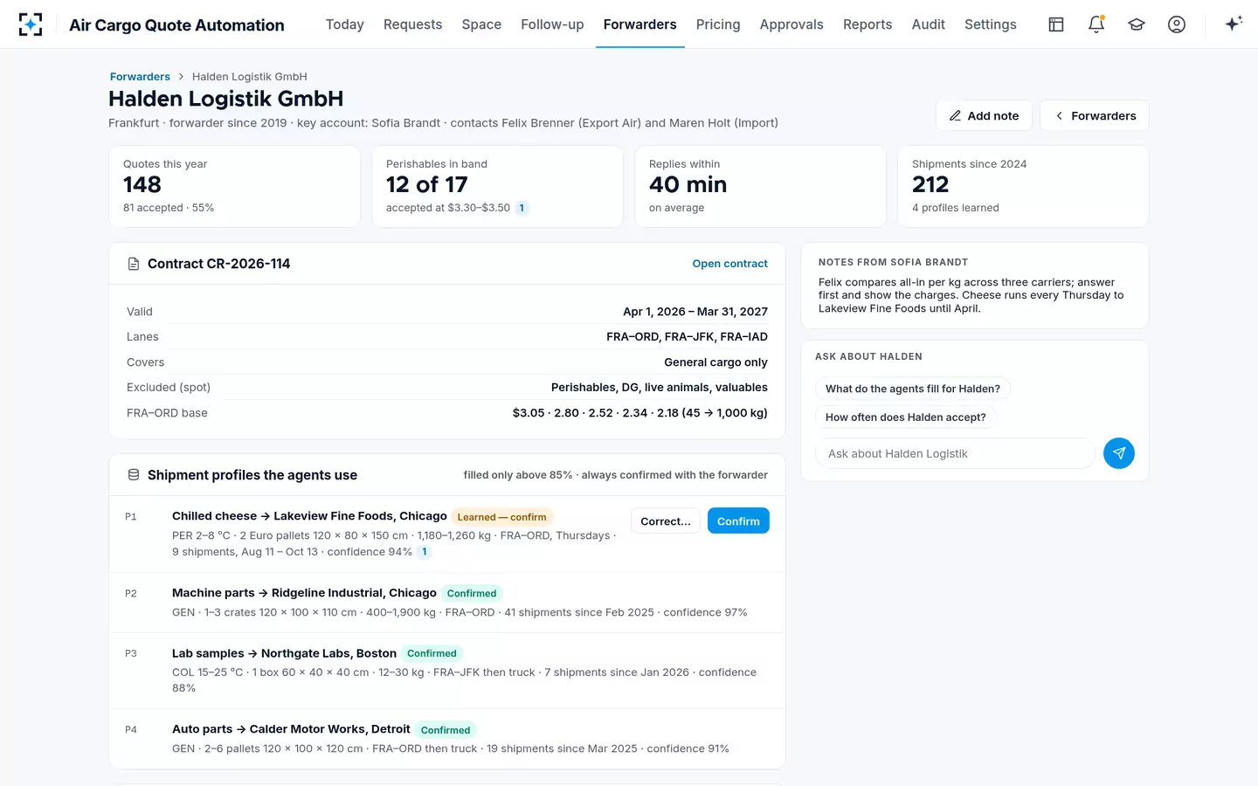The width and height of the screenshot is (1258, 786).
Task: Switch to the Space tab
Action: [481, 24]
